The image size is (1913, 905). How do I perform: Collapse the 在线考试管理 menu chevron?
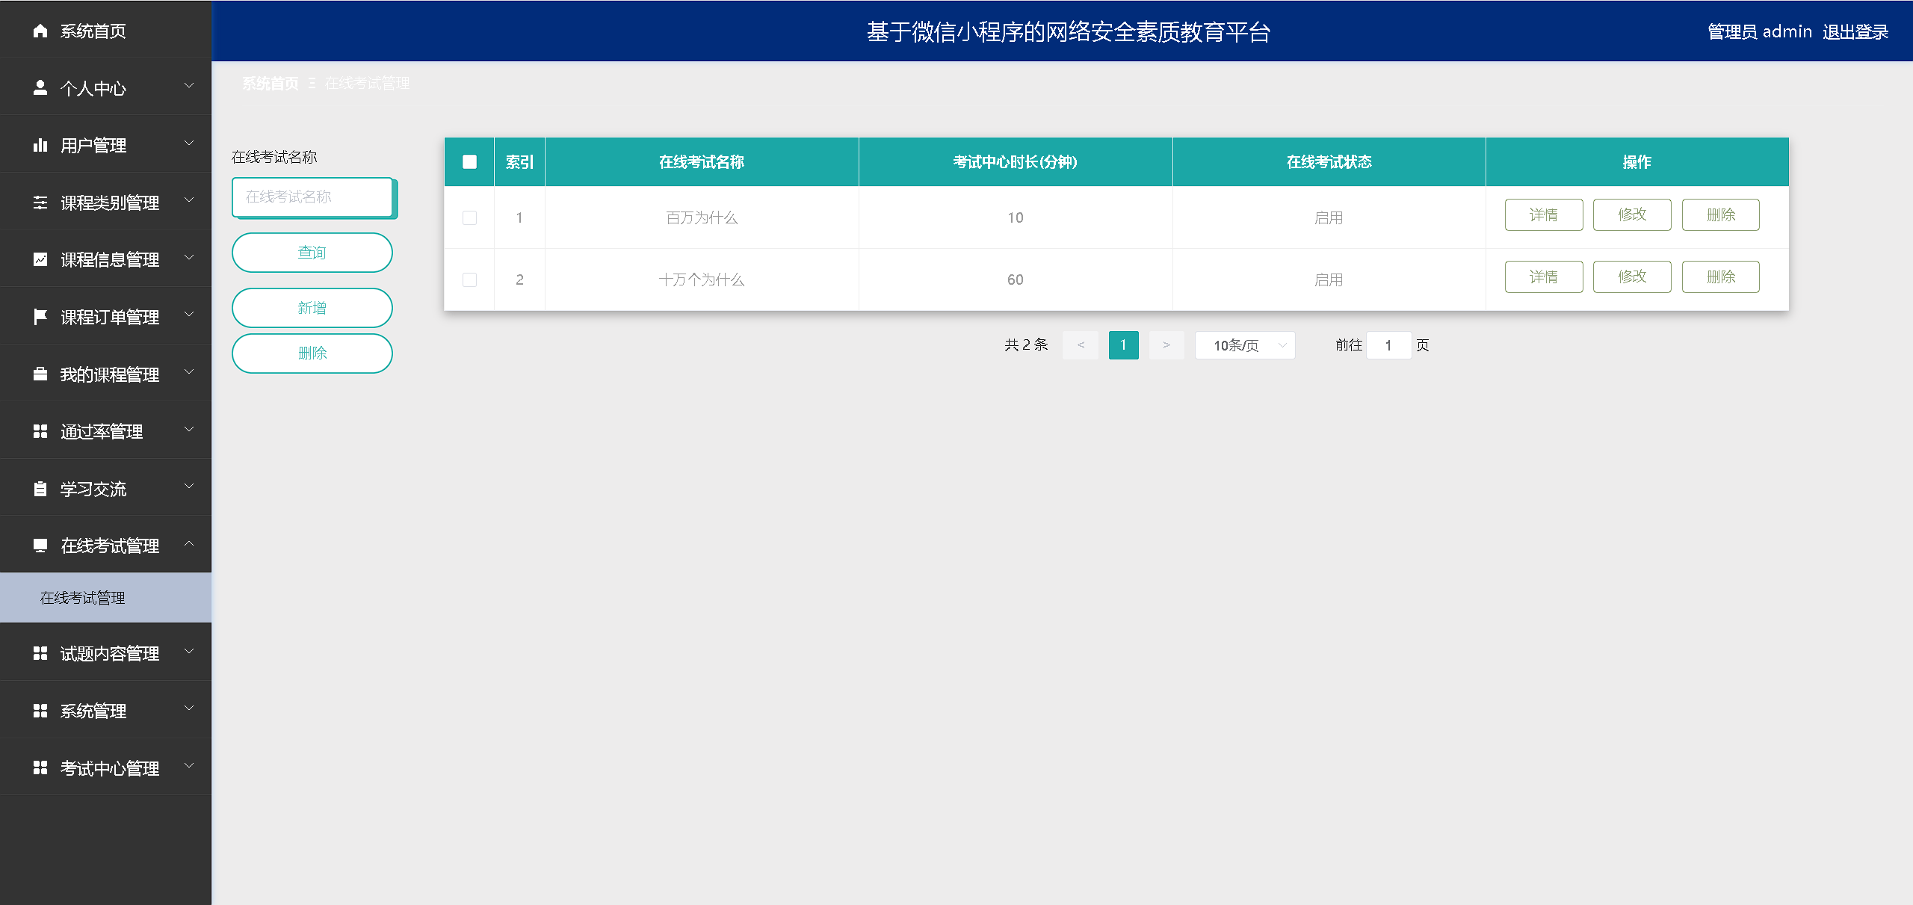[189, 545]
